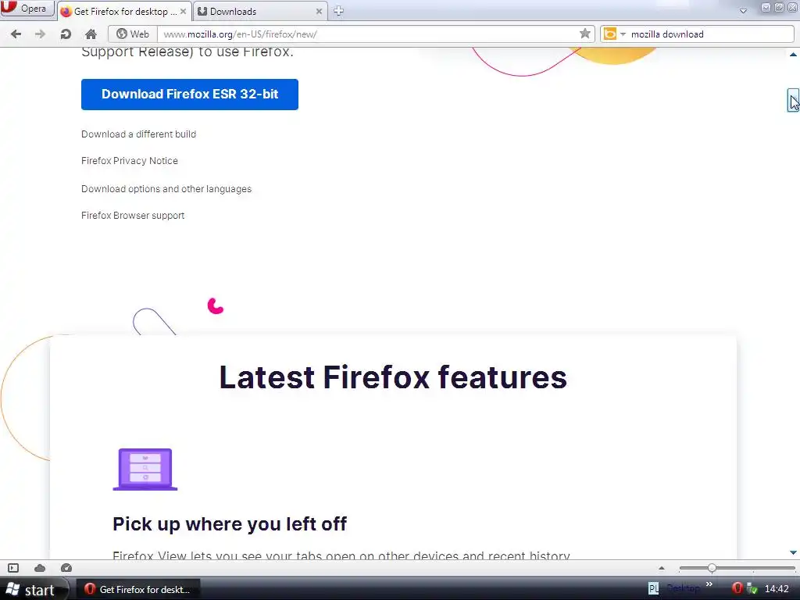Close the Get Firefox for desktop tab
800x600 pixels.
183,11
